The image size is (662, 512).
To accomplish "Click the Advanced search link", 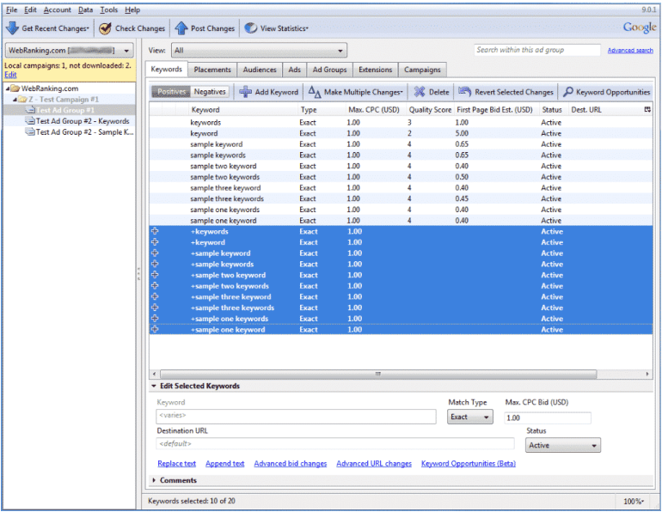I will [629, 51].
